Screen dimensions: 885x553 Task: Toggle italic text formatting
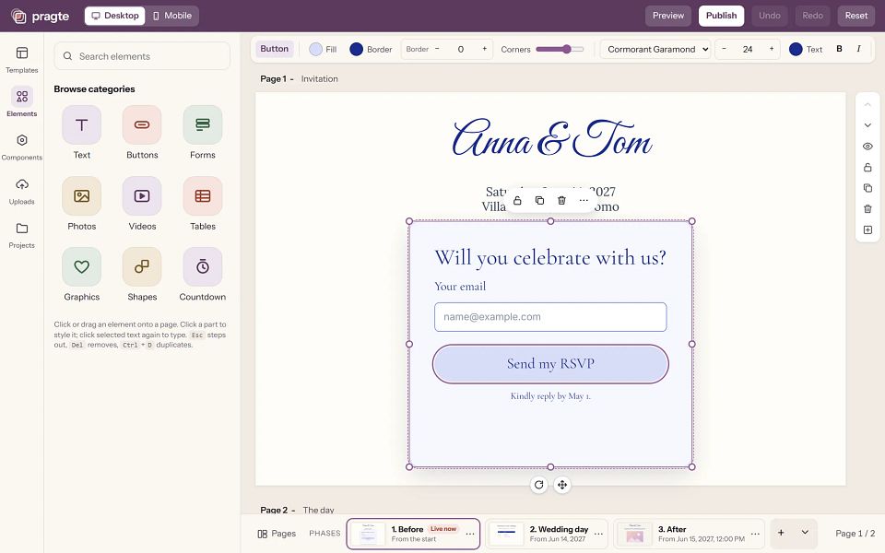[x=858, y=49]
